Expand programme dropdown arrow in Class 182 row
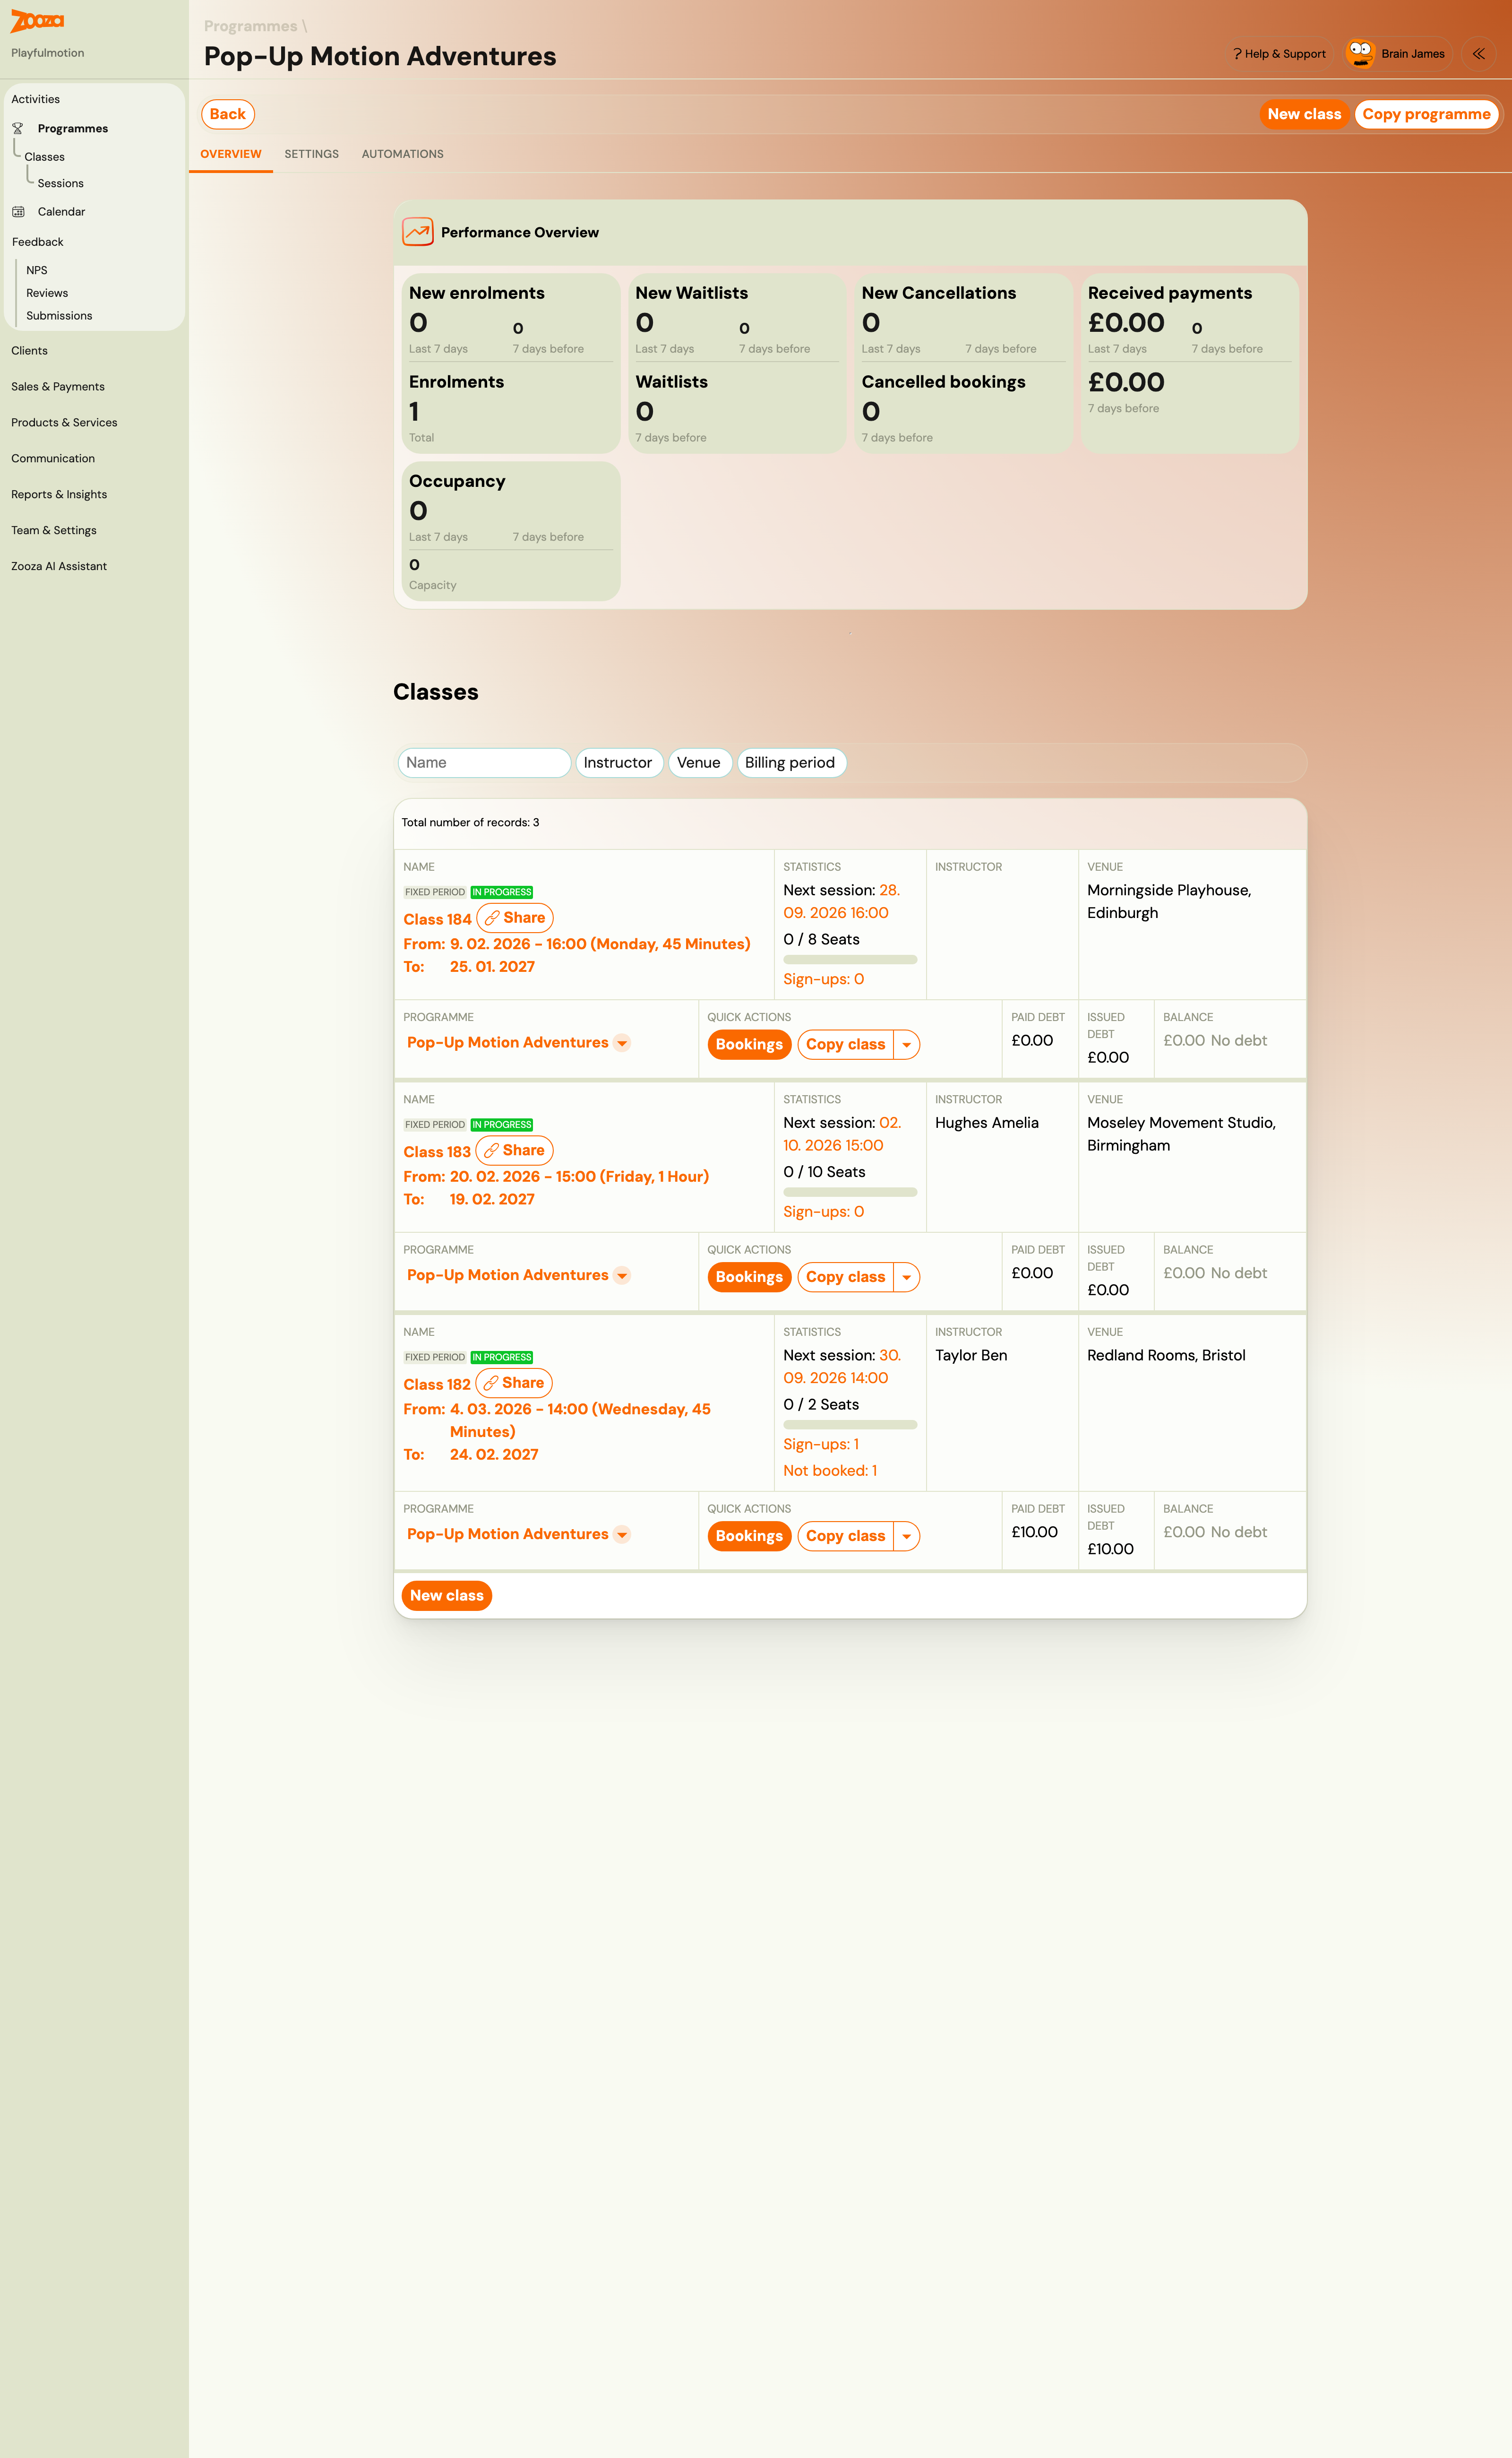1512x2458 pixels. [622, 1535]
